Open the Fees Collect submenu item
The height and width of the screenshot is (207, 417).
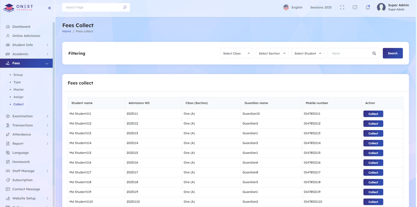(x=19, y=104)
